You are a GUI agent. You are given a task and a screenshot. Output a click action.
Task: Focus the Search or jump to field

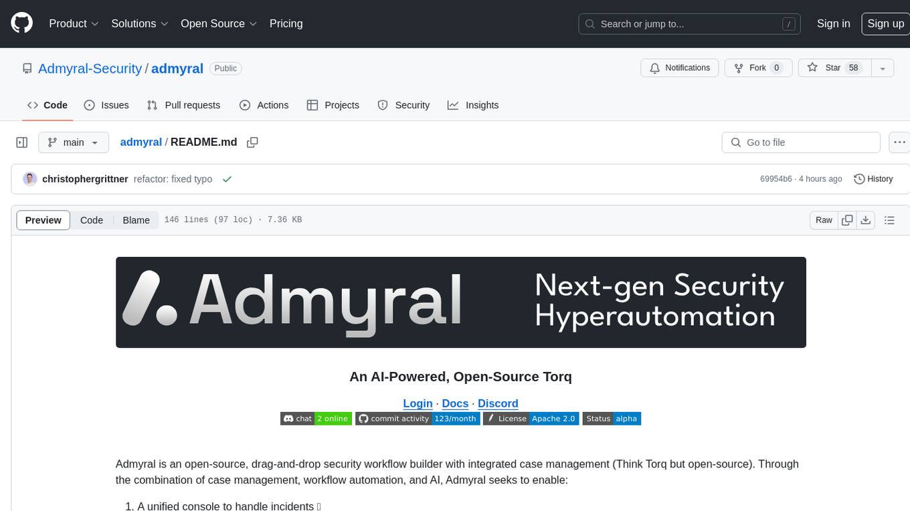coord(690,24)
